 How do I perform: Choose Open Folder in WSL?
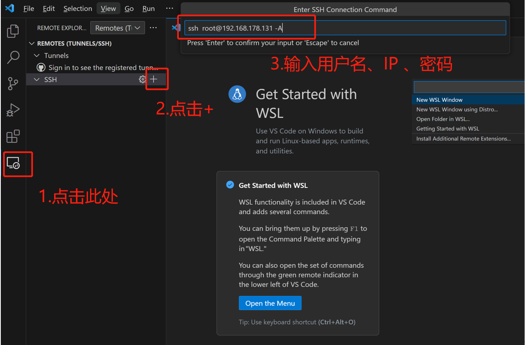tap(468, 119)
